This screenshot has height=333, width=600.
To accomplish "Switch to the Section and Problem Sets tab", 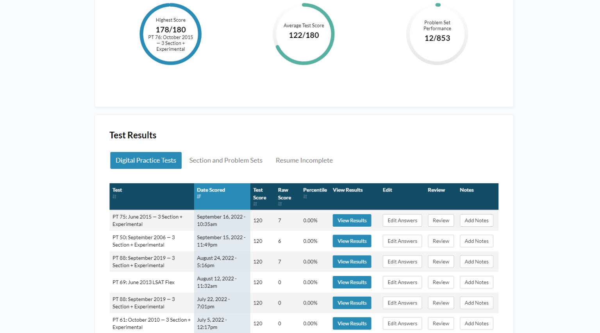I will [226, 160].
